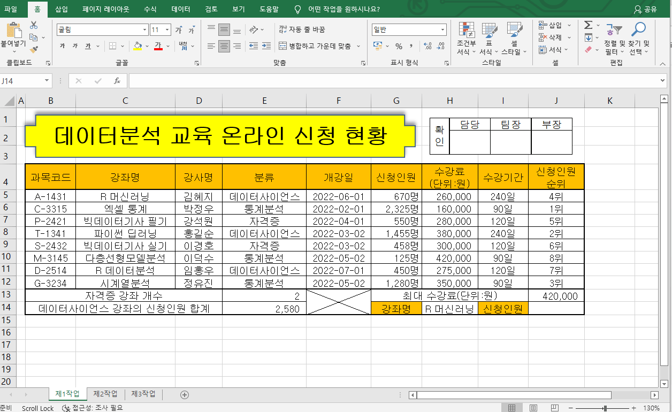Toggle bottom vertical alignment
The image size is (672, 412).
(x=238, y=29)
